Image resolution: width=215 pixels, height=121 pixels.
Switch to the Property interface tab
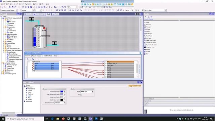click(x=37, y=56)
